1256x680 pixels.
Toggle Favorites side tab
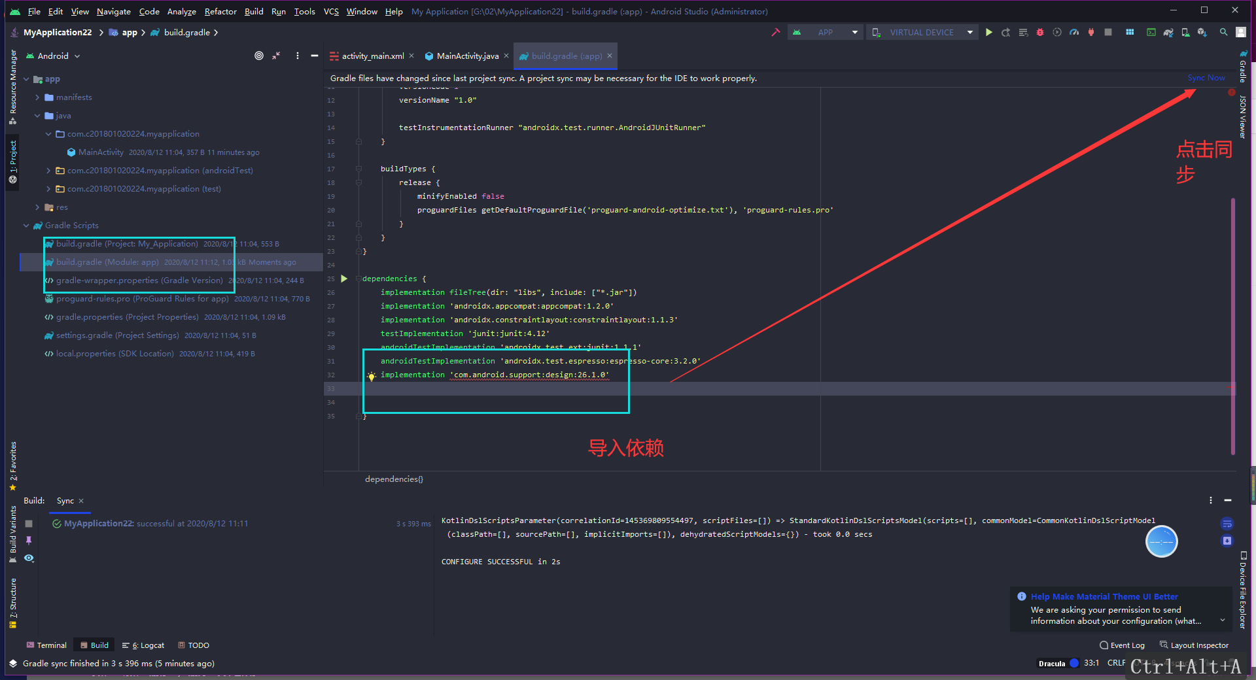coord(13,466)
